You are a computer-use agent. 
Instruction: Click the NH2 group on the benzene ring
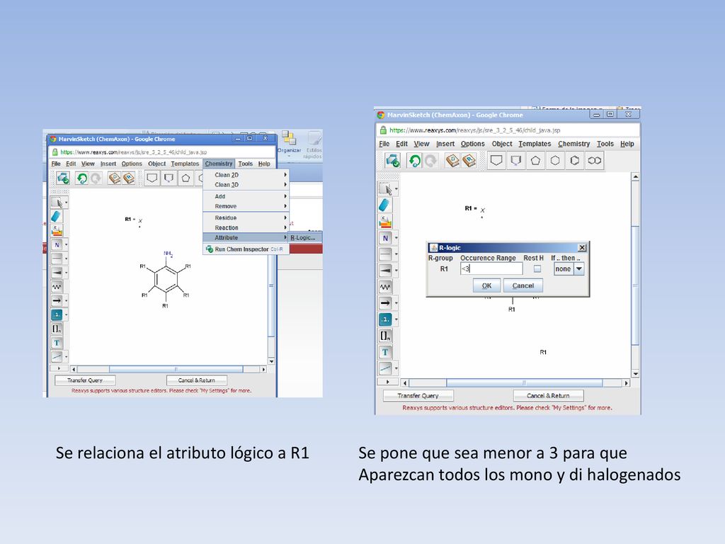coord(168,254)
